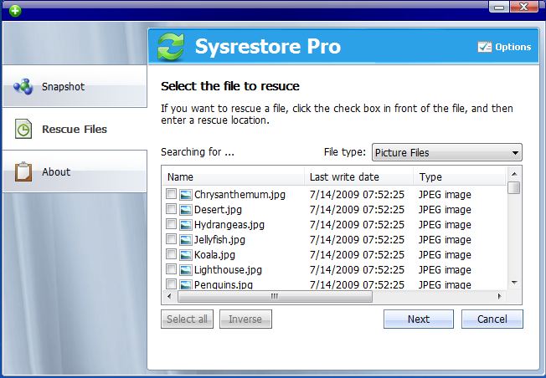Sort by the Name column header
This screenshot has width=546, height=378.
click(234, 176)
